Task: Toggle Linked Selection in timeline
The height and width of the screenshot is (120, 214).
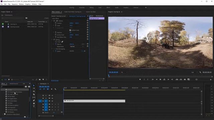Action: coord(48,89)
